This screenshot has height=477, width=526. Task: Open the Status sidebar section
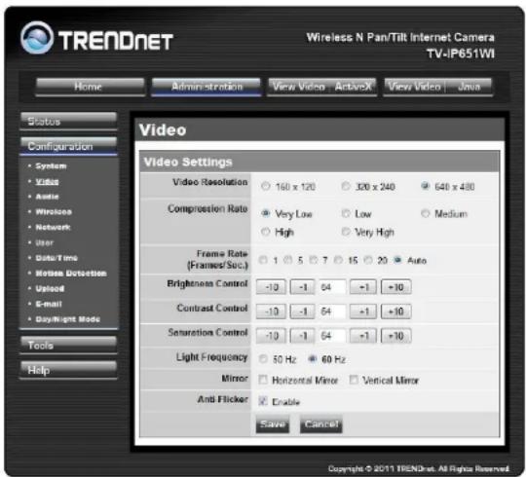68,121
